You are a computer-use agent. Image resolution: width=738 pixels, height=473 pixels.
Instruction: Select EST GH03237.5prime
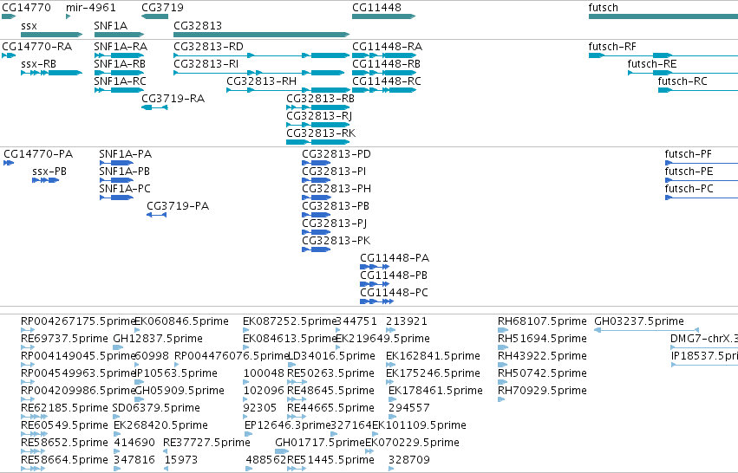pos(639,321)
